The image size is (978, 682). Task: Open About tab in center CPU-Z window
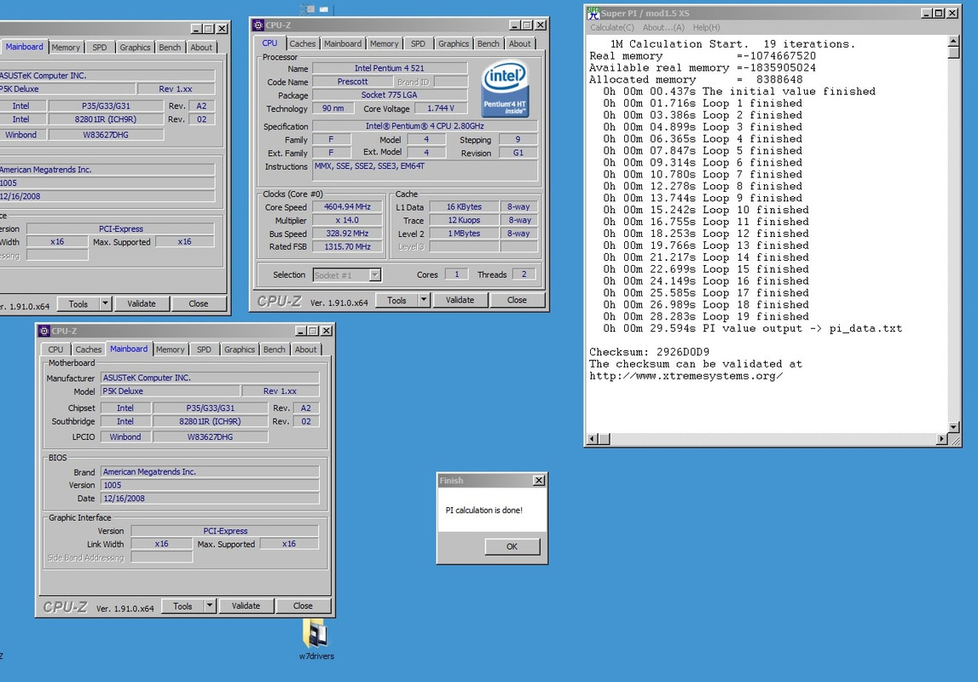(519, 43)
